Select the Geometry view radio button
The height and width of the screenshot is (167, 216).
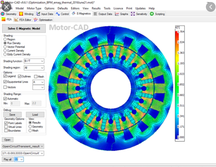[x=30, y=126]
